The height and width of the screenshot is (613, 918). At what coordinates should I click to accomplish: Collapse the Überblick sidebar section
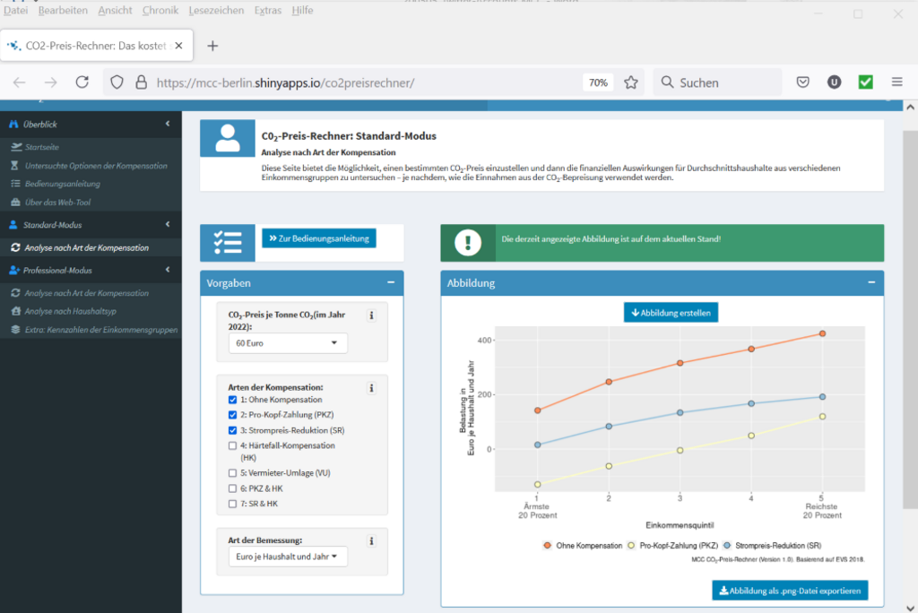coord(168,124)
